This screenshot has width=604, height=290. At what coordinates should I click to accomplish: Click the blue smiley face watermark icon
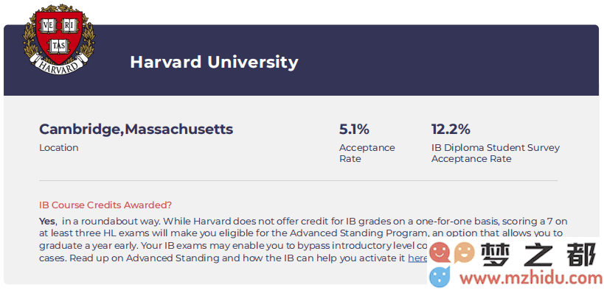pos(440,277)
